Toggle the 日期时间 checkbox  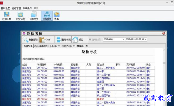pyautogui.click(x=90, y=40)
